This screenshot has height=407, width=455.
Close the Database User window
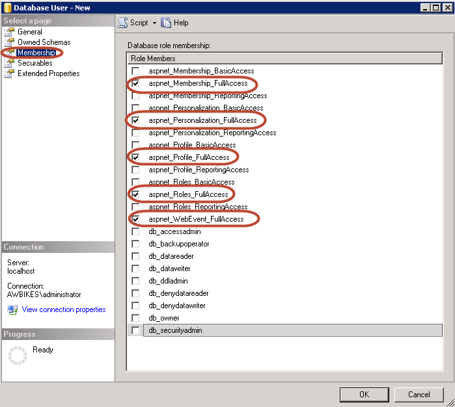447,8
